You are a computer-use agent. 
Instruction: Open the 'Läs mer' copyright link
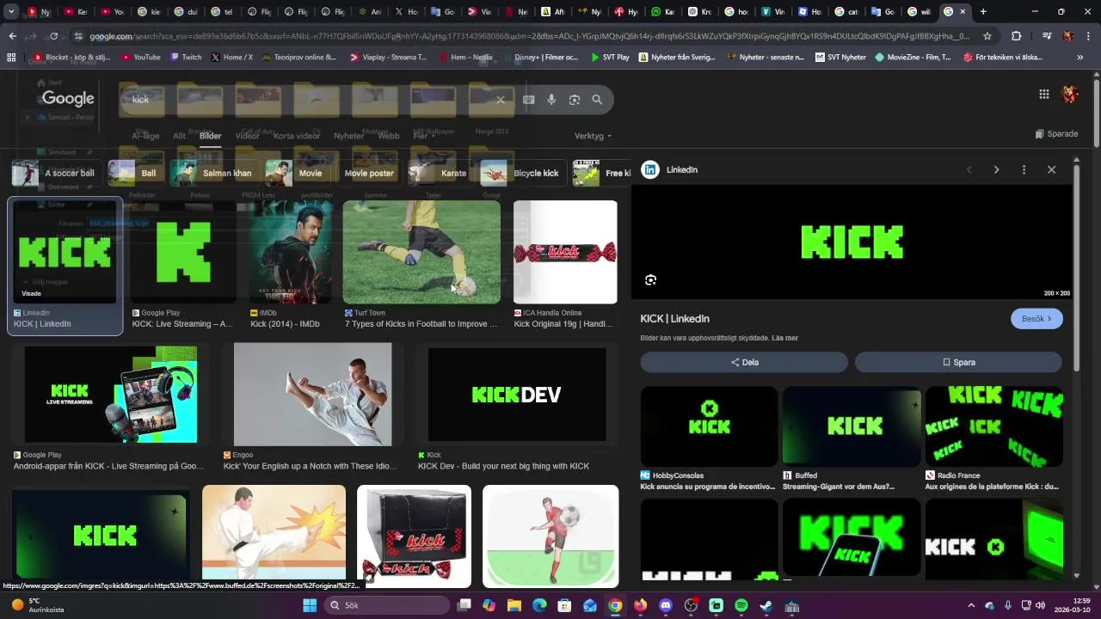tap(784, 338)
